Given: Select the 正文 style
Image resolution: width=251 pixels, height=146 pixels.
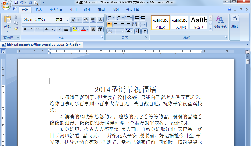Looking at the screenshot, I should tap(160, 23).
